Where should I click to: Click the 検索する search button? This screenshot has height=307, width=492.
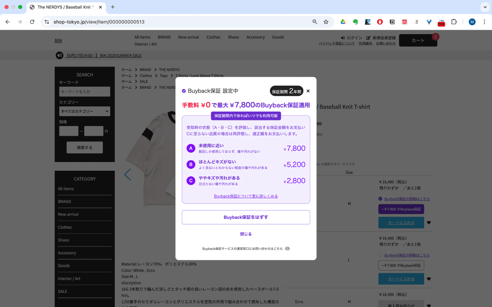[x=85, y=148]
